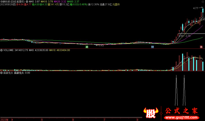Click the magenta MA20: 3.32 label
Screen dimensions: 205x121
point(60,2)
